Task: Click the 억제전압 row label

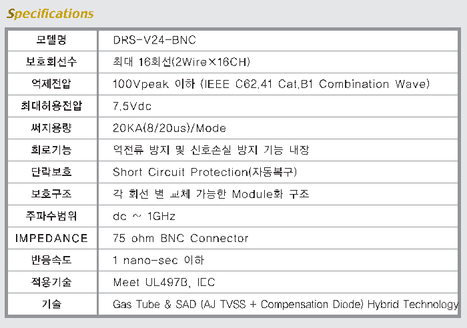Action: [x=51, y=84]
